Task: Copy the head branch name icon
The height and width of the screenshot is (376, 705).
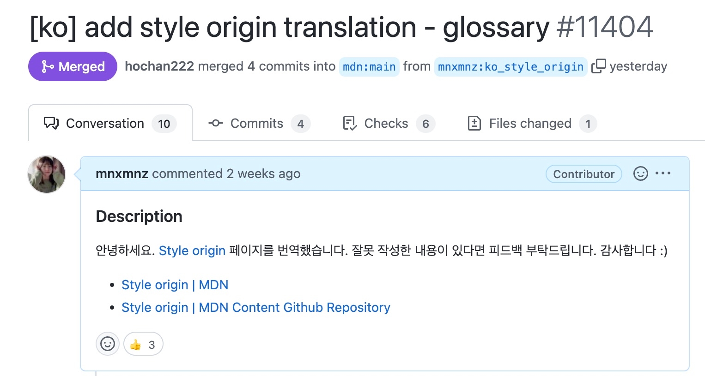Action: pos(598,66)
